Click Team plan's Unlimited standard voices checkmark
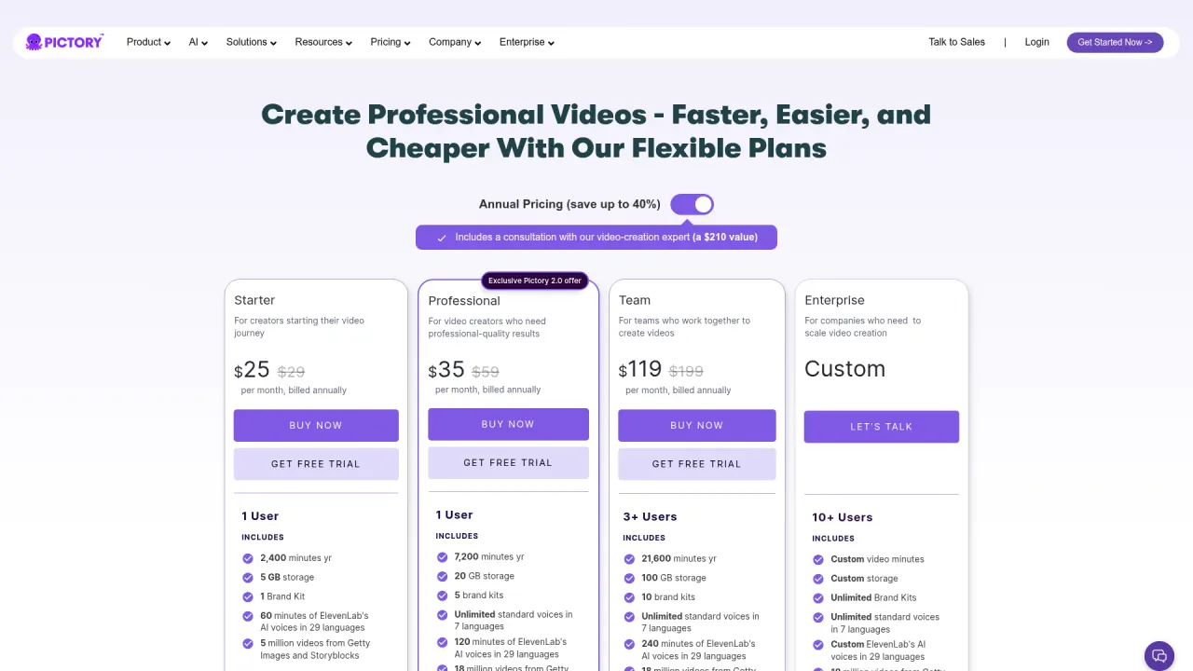 tap(629, 617)
